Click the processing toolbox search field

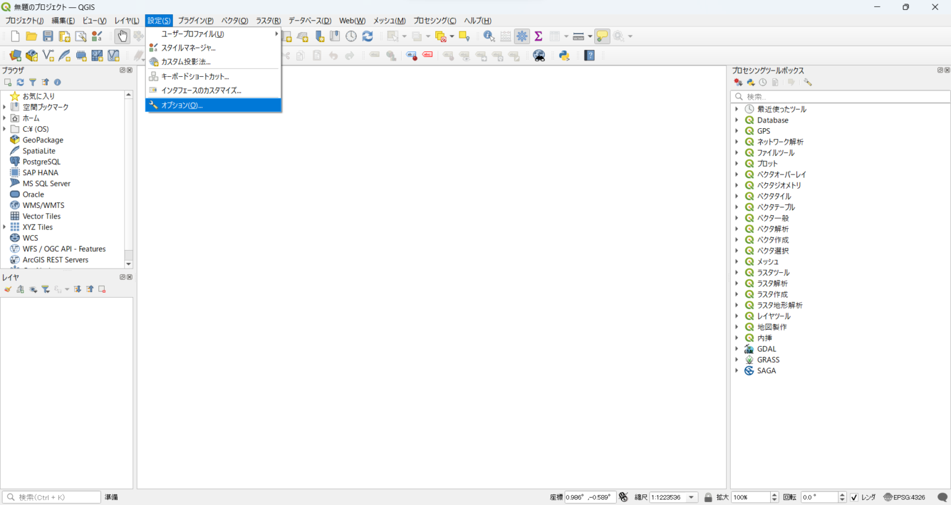842,97
